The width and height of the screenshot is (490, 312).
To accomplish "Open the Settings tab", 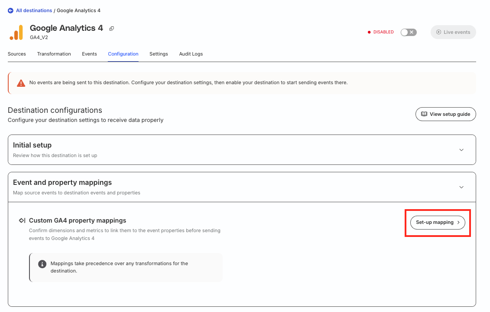I will 159,54.
